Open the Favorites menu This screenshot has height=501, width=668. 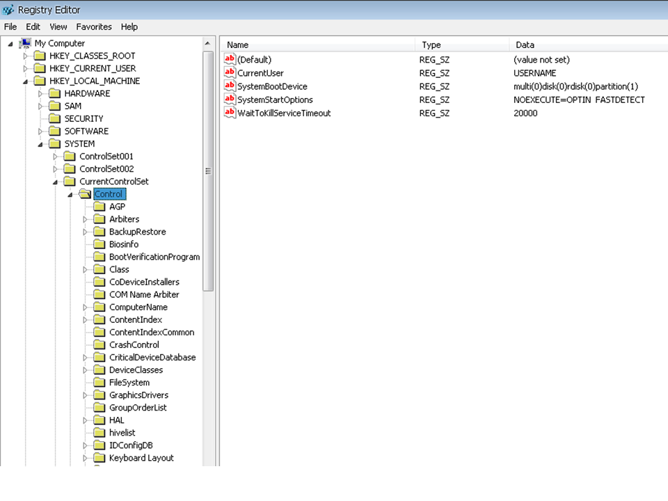[94, 27]
